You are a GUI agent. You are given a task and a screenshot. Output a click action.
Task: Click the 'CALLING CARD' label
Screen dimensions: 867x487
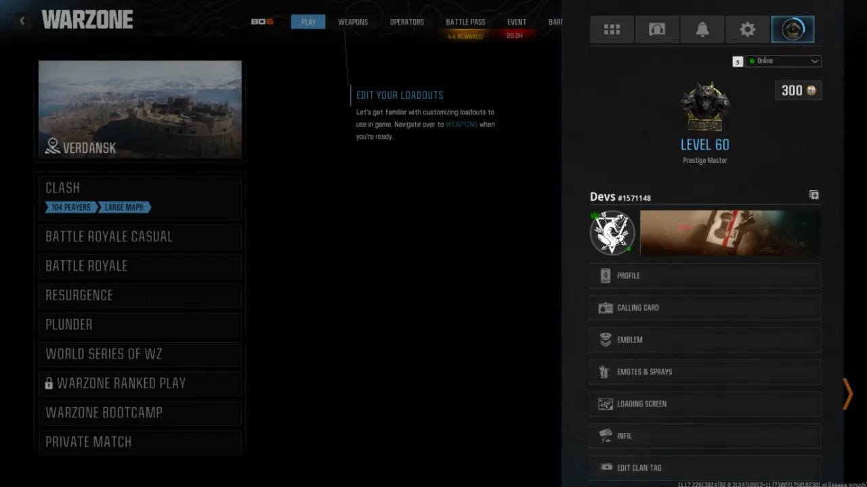click(x=638, y=308)
